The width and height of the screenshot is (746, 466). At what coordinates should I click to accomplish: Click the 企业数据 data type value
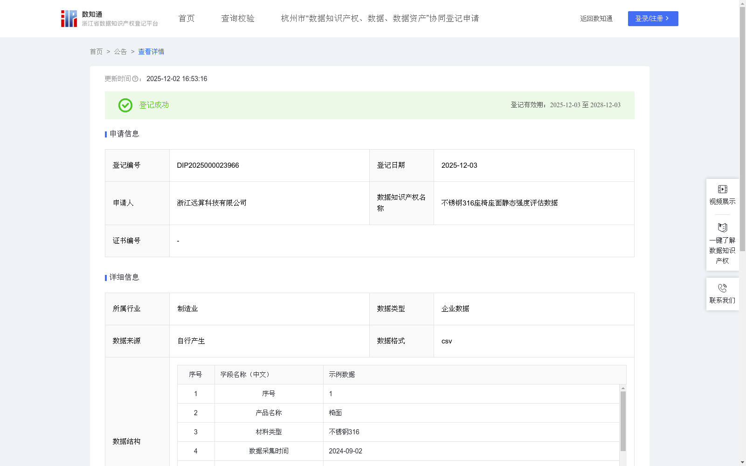[455, 309]
